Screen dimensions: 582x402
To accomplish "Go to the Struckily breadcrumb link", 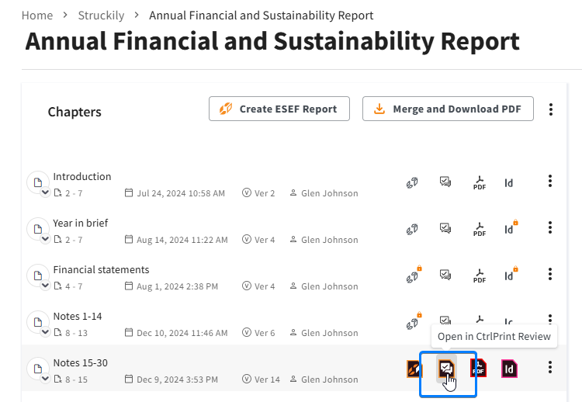I will point(101,16).
